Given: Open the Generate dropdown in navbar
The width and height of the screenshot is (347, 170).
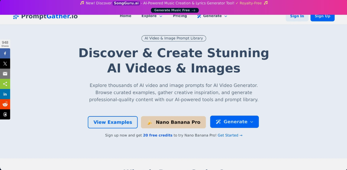Looking at the screenshot, I should click(212, 16).
